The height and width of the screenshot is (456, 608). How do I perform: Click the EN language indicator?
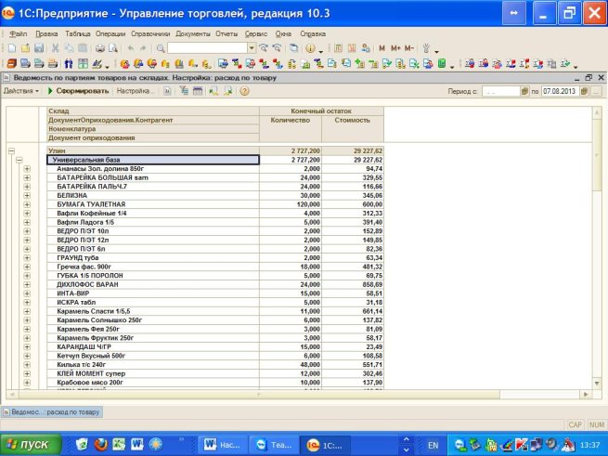click(x=433, y=445)
